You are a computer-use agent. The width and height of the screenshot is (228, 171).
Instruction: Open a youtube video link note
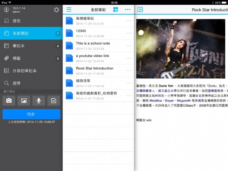pos(98,58)
